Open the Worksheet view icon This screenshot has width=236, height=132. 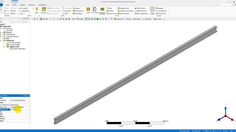pyautogui.click(x=95, y=9)
